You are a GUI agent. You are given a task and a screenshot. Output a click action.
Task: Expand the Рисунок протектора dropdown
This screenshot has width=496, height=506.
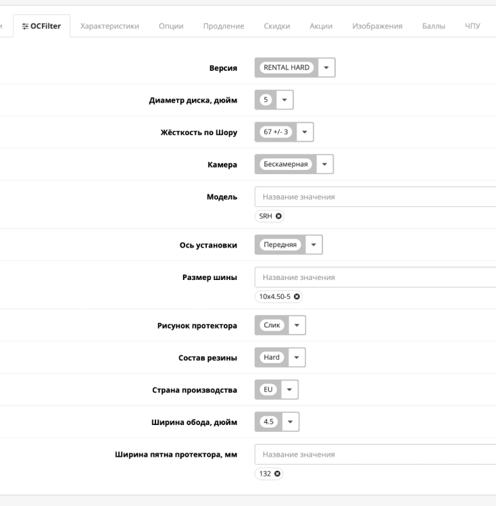click(x=297, y=325)
